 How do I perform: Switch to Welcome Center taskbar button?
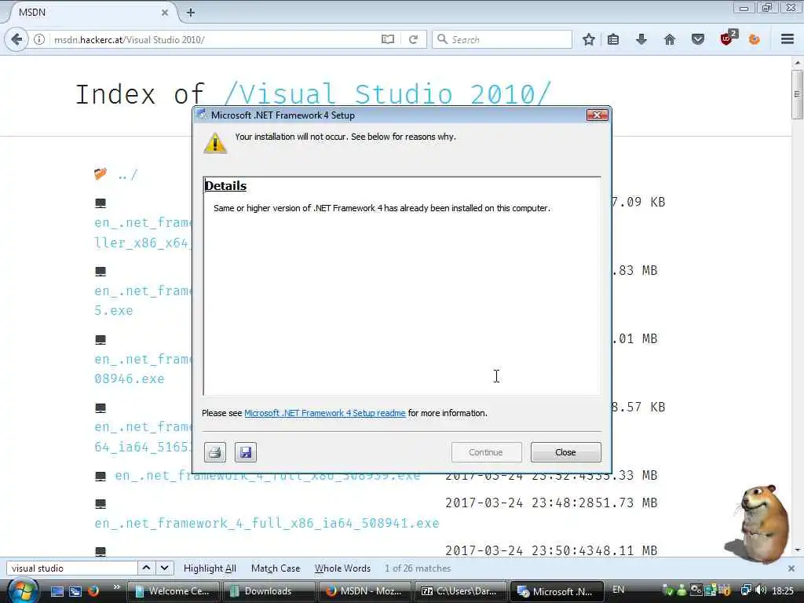tap(173, 591)
